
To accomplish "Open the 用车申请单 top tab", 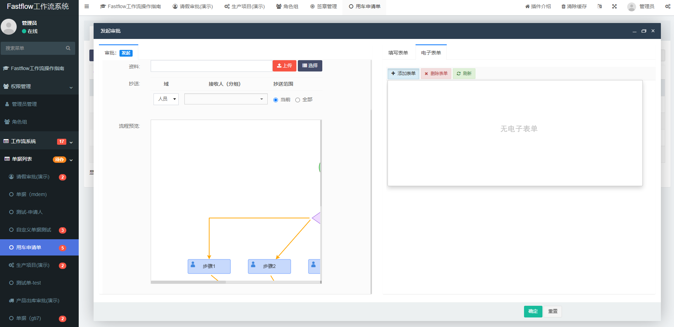I will (x=365, y=6).
